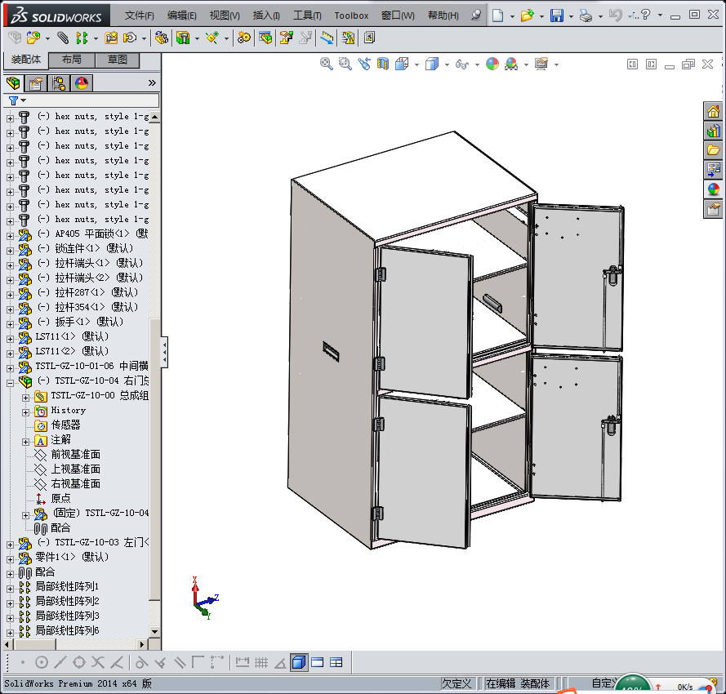The image size is (726, 694).
Task: Click the Edit Appearance color sphere icon
Action: 492,64
